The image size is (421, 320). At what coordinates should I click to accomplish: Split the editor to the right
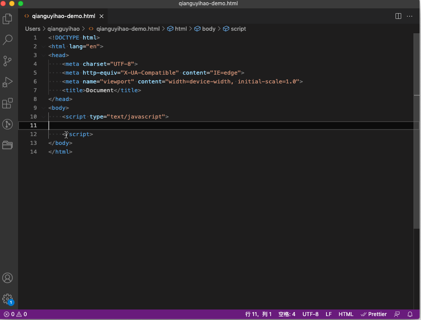click(398, 16)
